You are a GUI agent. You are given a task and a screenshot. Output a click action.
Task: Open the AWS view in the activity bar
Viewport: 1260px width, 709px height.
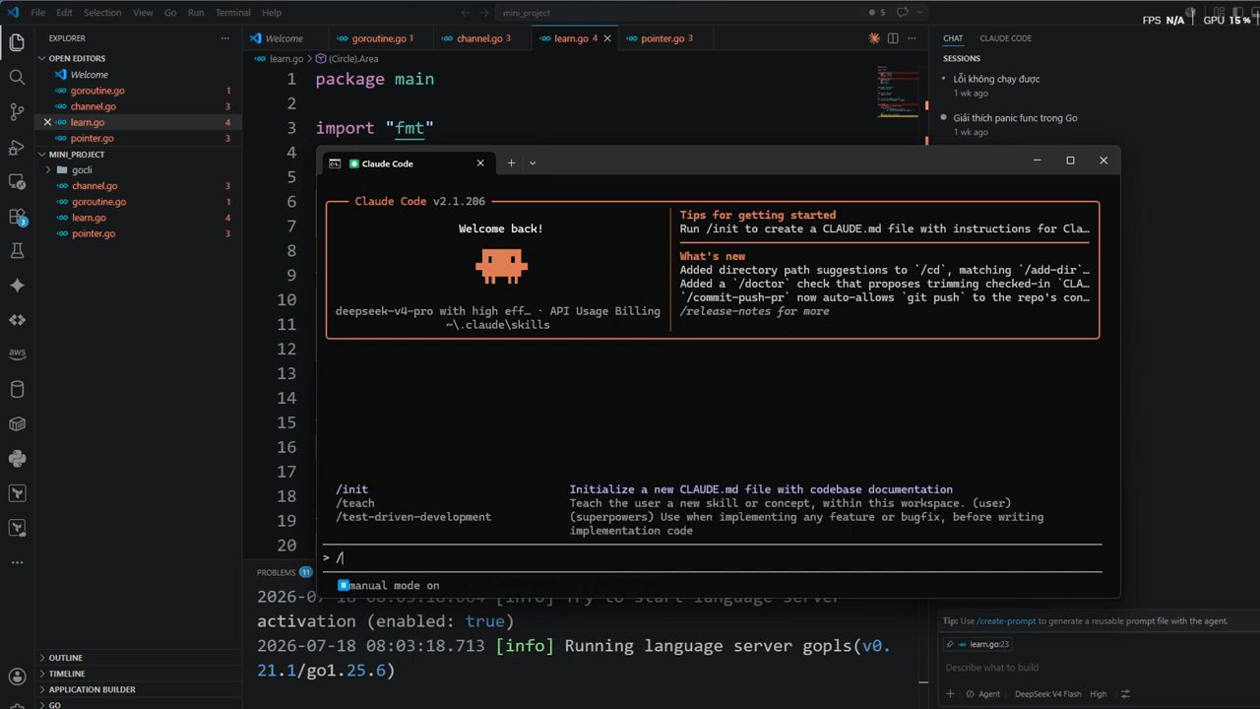coord(17,354)
